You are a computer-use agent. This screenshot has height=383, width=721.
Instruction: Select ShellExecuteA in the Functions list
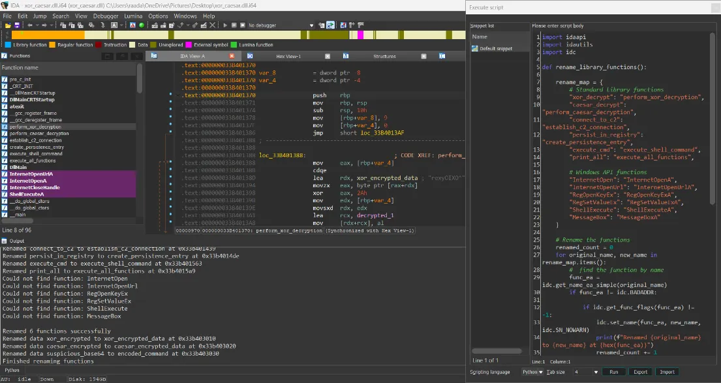click(27, 194)
